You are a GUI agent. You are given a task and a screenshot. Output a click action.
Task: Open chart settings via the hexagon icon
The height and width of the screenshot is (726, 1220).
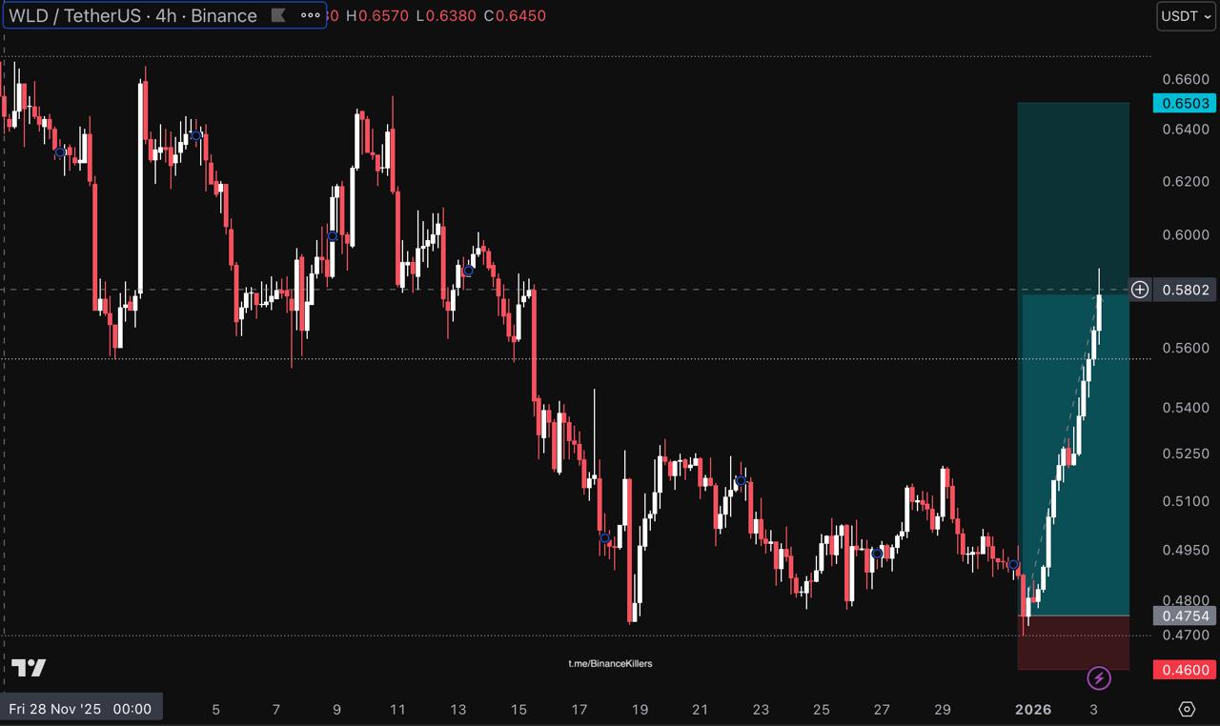point(1187,709)
